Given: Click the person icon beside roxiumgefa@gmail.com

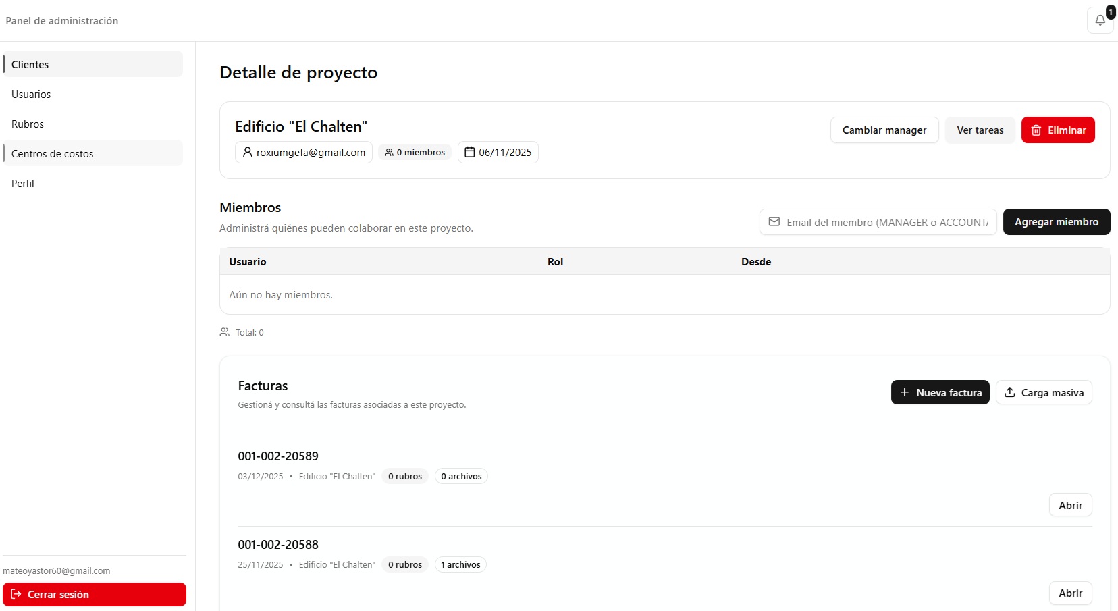Looking at the screenshot, I should point(246,152).
